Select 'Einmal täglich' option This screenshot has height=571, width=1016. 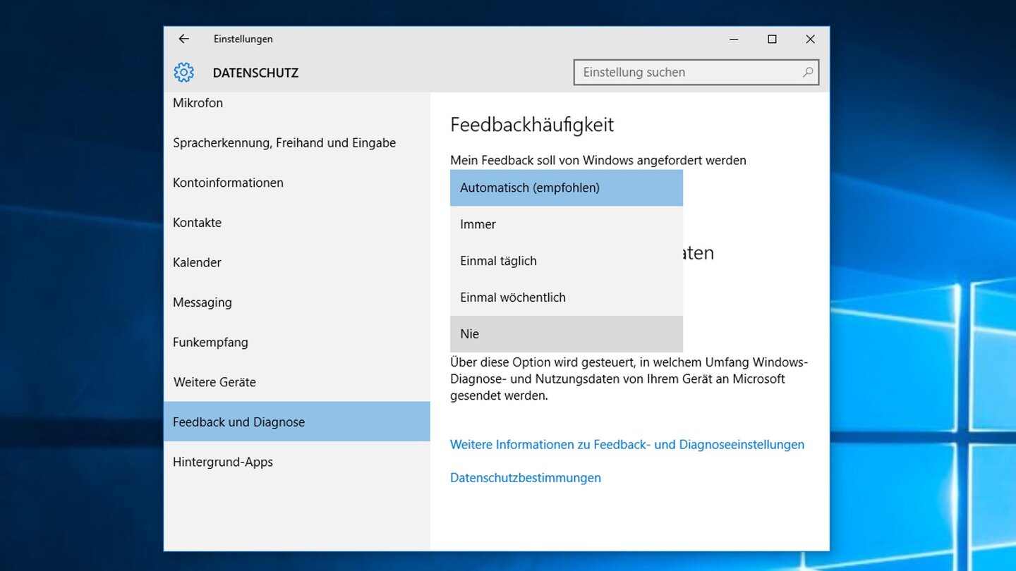567,261
